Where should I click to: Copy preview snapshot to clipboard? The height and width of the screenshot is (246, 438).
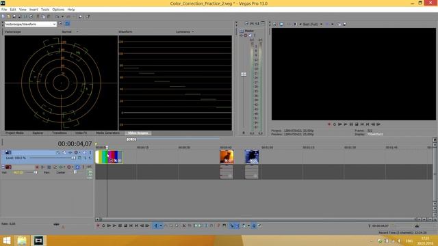pyautogui.click(x=339, y=25)
